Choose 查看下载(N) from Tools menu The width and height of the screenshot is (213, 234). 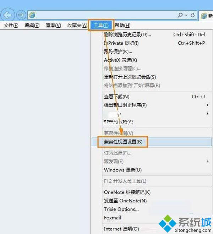152,97
